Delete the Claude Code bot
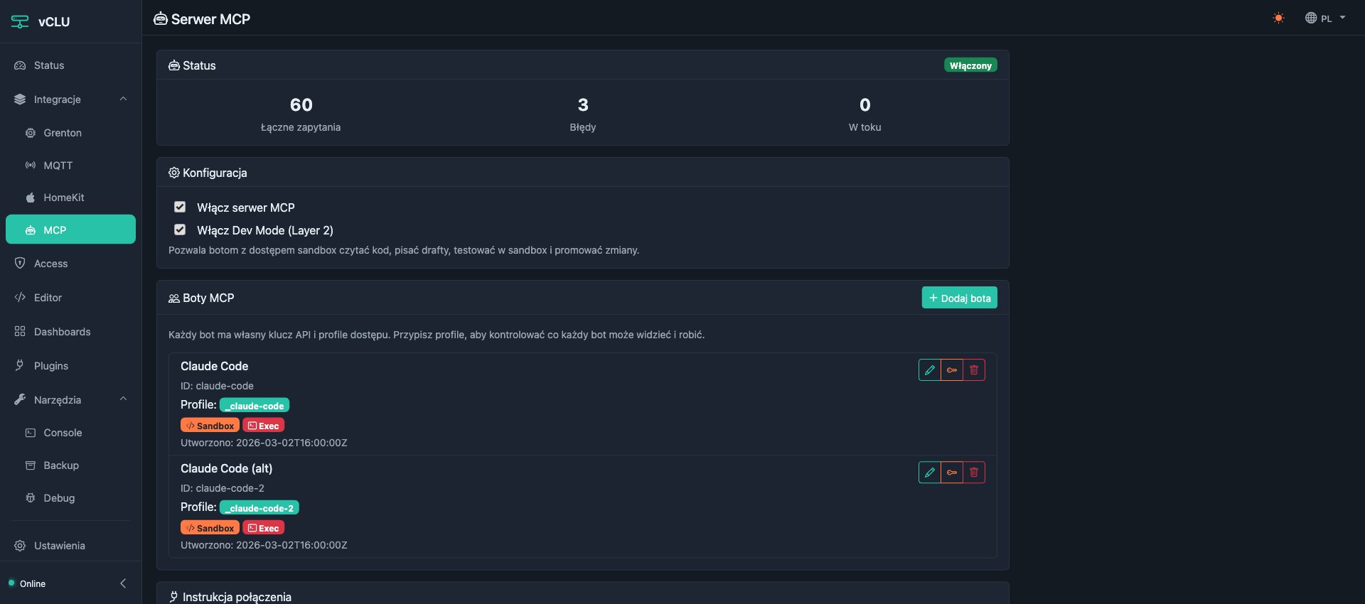The image size is (1365, 604). (974, 370)
